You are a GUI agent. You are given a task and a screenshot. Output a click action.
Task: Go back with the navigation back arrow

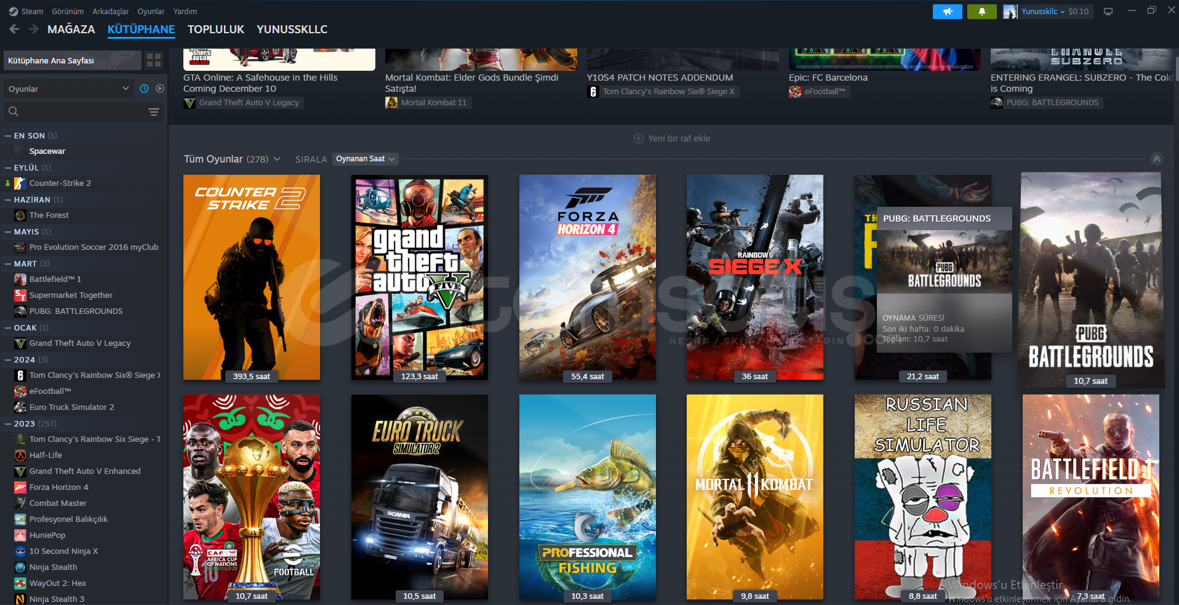tap(14, 29)
